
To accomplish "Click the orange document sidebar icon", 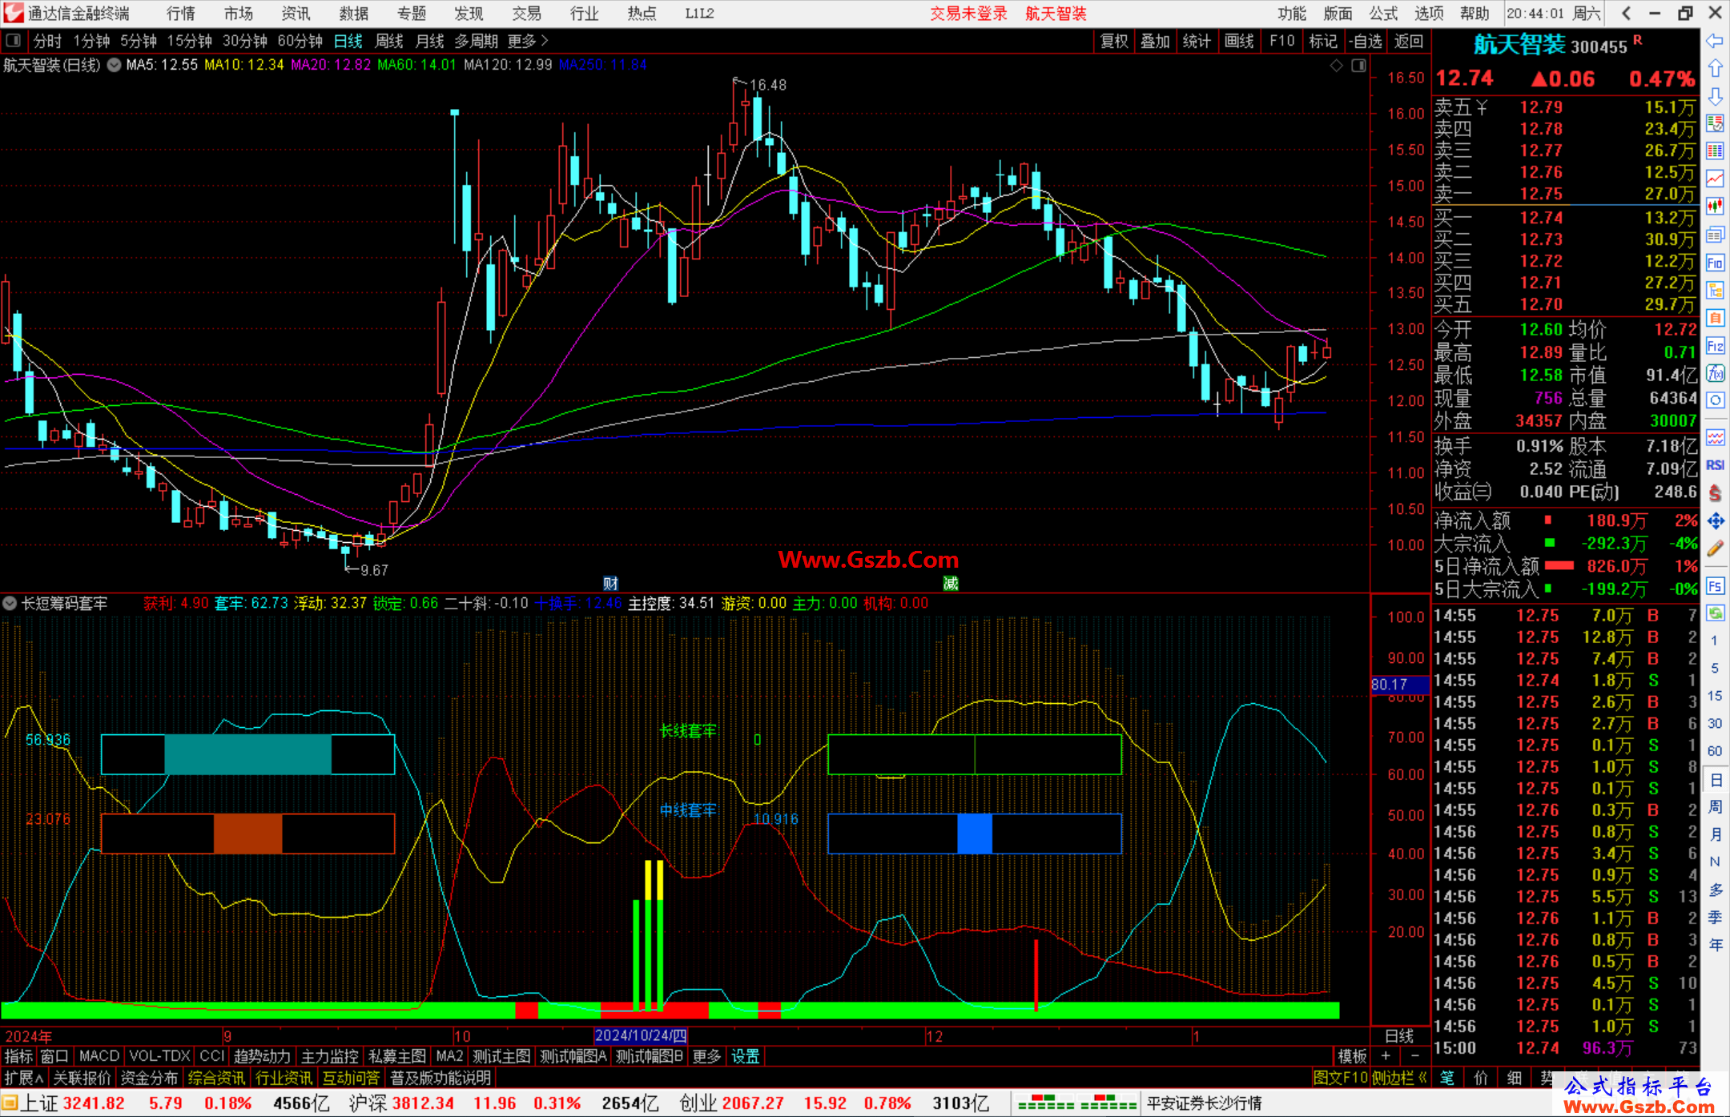I will click(x=1715, y=318).
